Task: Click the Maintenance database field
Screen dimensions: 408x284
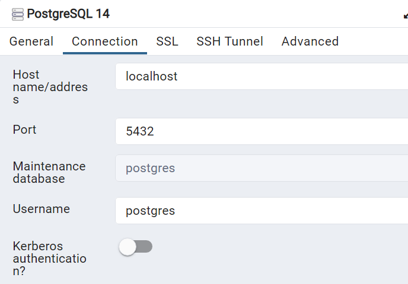Action: [x=261, y=168]
